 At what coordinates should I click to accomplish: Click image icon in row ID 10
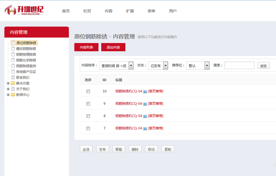[x=145, y=92]
